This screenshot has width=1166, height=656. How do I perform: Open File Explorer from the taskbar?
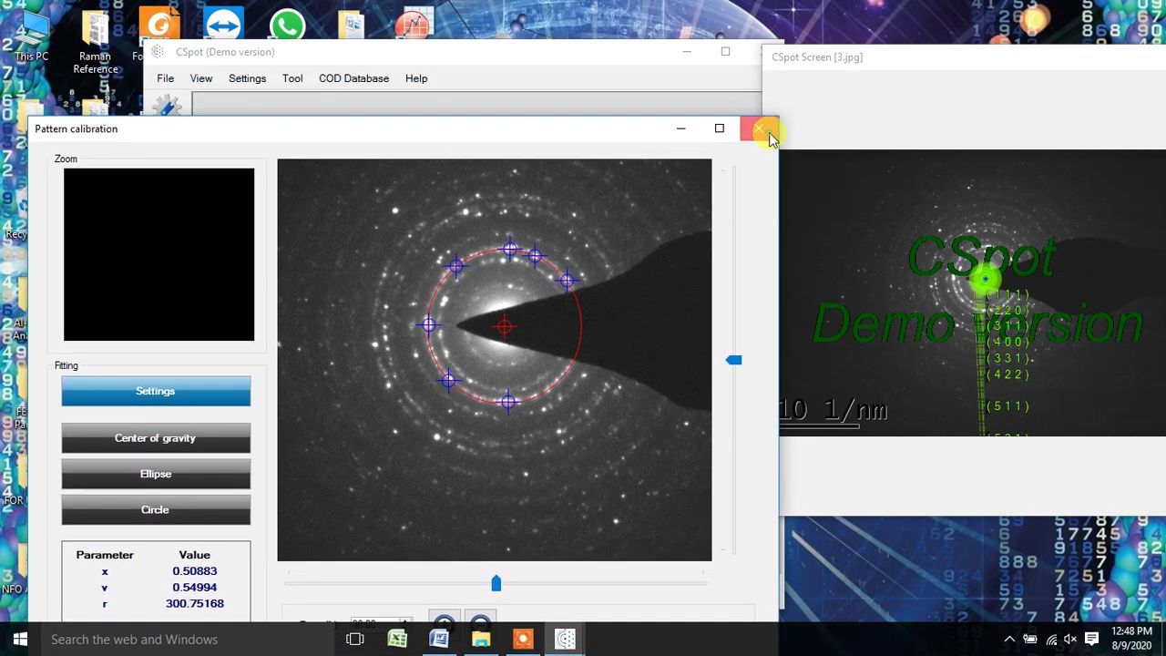pyautogui.click(x=481, y=640)
